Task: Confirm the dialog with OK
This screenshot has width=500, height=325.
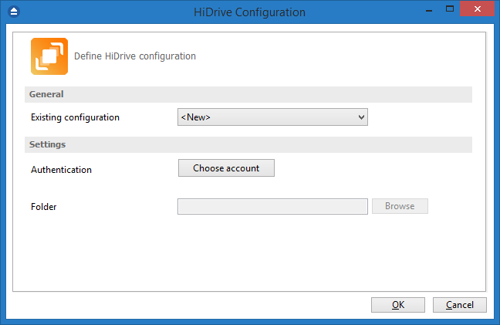Action: (x=398, y=305)
